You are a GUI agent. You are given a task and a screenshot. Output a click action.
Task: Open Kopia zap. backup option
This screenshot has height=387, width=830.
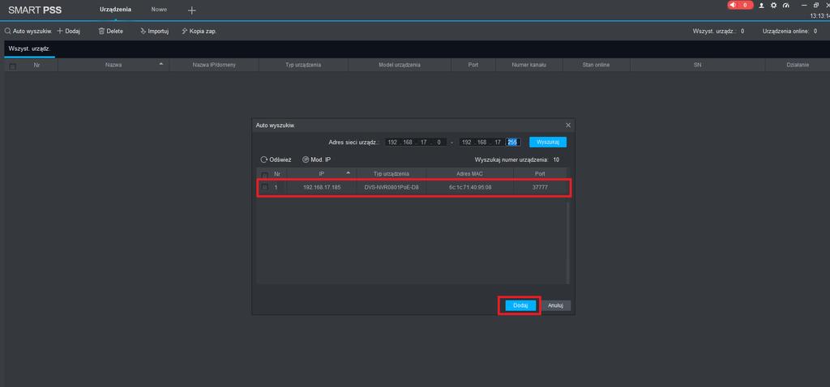(199, 32)
